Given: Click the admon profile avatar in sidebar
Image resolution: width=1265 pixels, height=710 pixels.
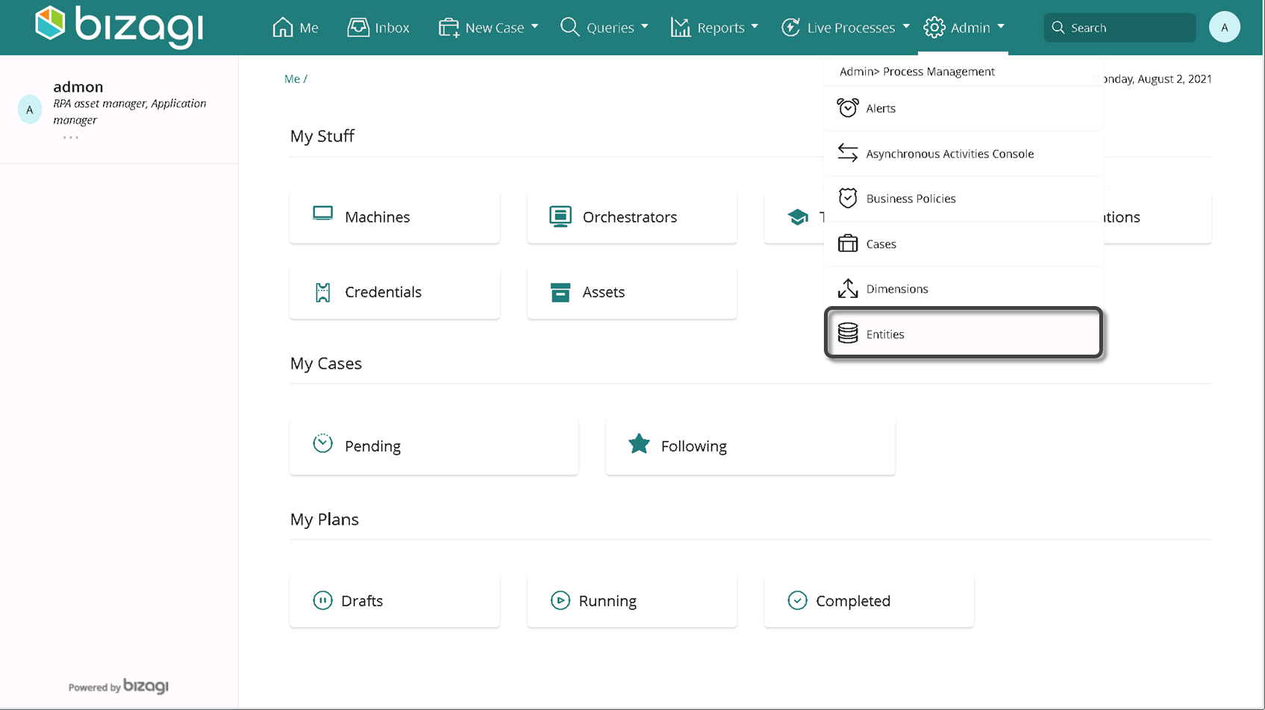Looking at the screenshot, I should (x=30, y=110).
